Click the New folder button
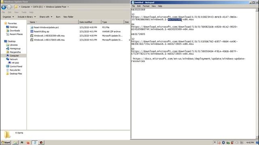Screen dimensions: 259x145 point(68,17)
